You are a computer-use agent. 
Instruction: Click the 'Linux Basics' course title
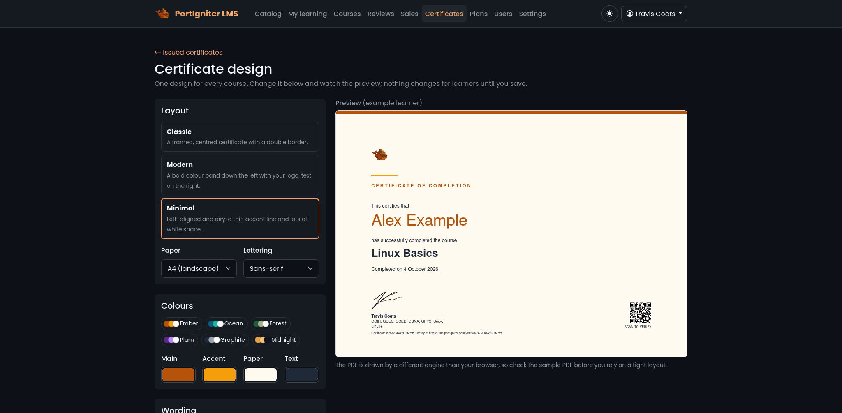405,253
